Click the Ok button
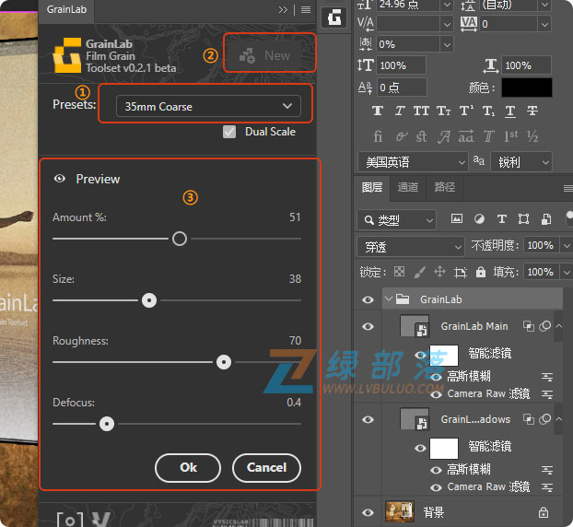 188,468
